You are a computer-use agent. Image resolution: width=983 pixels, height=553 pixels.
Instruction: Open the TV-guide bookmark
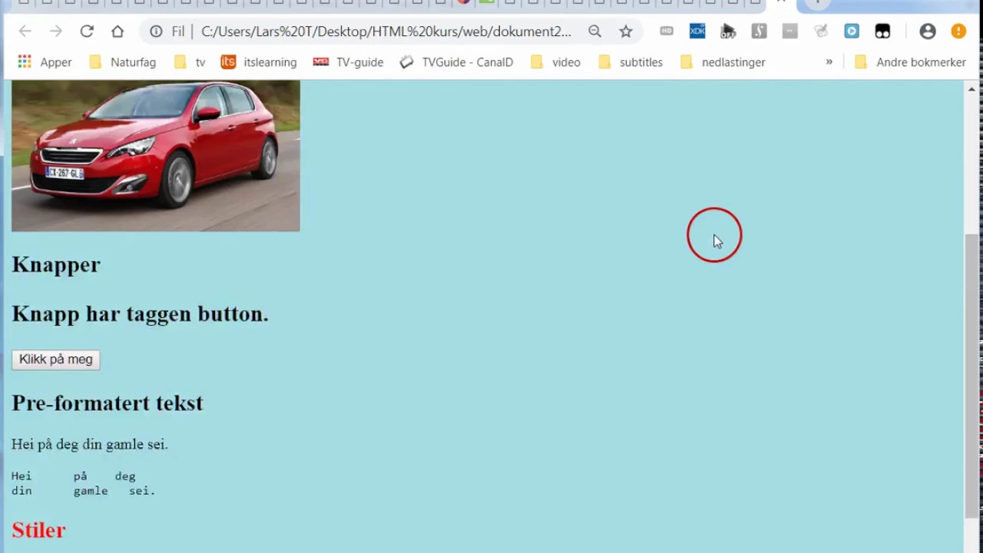click(x=348, y=62)
